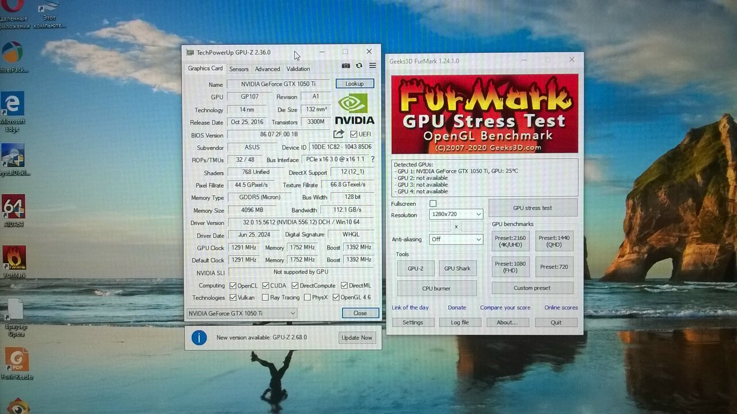Screen dimensions: 737x414
Task: Click the Bus Interface question mark icon
Action: [x=373, y=159]
